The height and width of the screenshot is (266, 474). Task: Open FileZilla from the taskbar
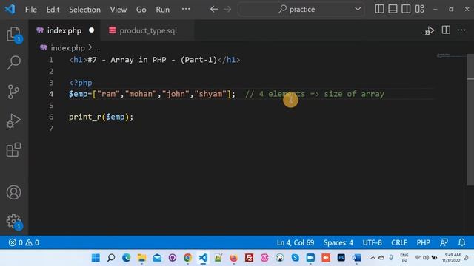pos(249,258)
